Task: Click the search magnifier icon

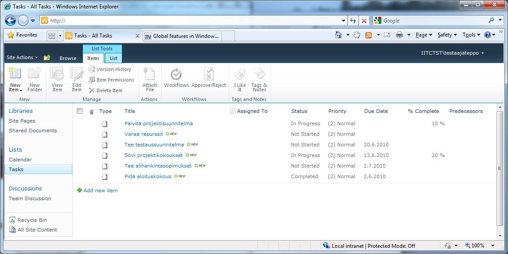Action: tap(492, 20)
